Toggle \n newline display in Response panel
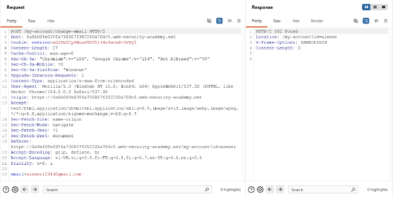 pos(376,21)
